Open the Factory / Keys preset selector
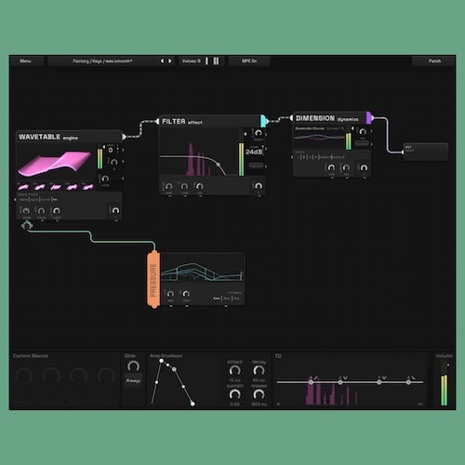This screenshot has height=465, width=465. (102, 61)
